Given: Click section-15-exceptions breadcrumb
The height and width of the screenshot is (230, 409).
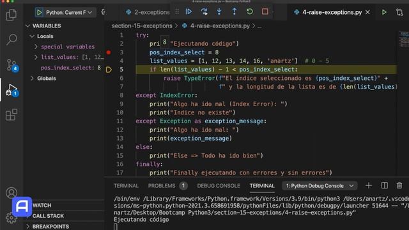Looking at the screenshot, I should point(142,26).
